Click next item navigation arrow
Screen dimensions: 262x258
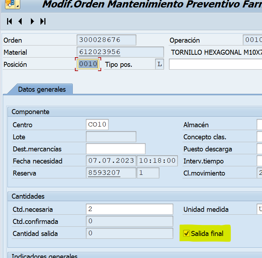point(32,21)
